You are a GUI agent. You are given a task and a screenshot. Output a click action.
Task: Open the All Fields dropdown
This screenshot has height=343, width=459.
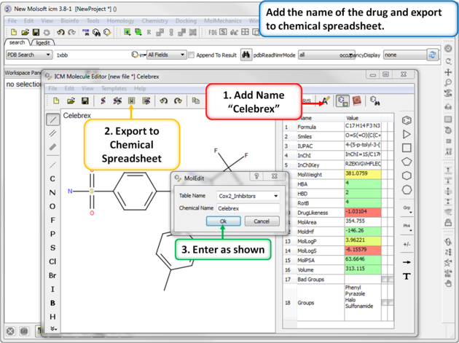click(167, 55)
